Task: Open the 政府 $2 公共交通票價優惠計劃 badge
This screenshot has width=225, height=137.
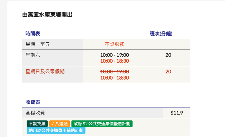Action: click(102, 124)
